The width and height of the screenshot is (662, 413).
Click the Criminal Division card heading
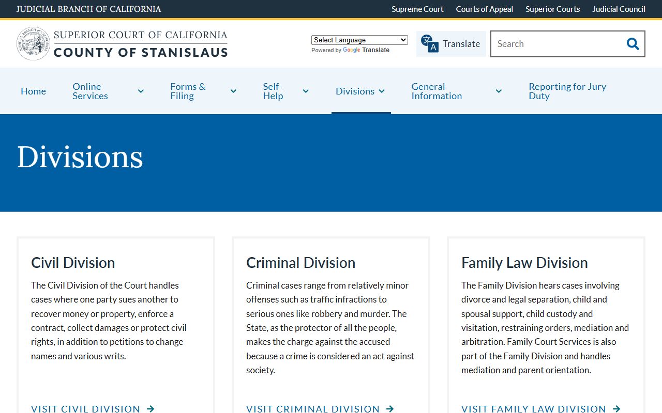(x=300, y=263)
